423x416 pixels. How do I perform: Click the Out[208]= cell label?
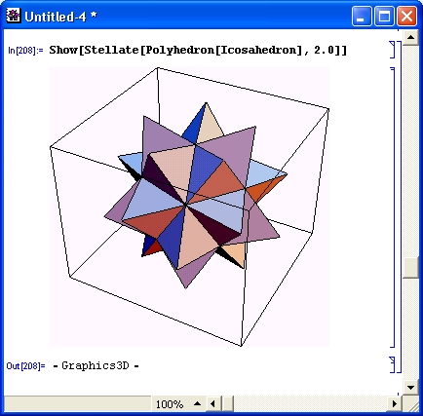click(25, 366)
